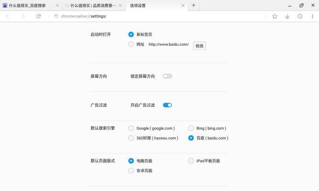Select 安卓页面 page layout
The image size is (319, 191).
131,170
